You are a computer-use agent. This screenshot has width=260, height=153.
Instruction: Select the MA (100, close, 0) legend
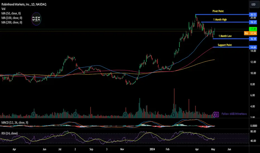(12, 18)
